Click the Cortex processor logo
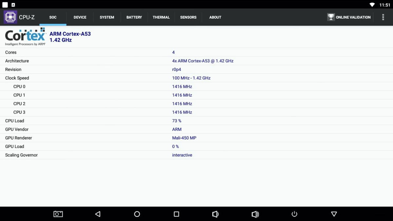The image size is (393, 221). tap(25, 36)
